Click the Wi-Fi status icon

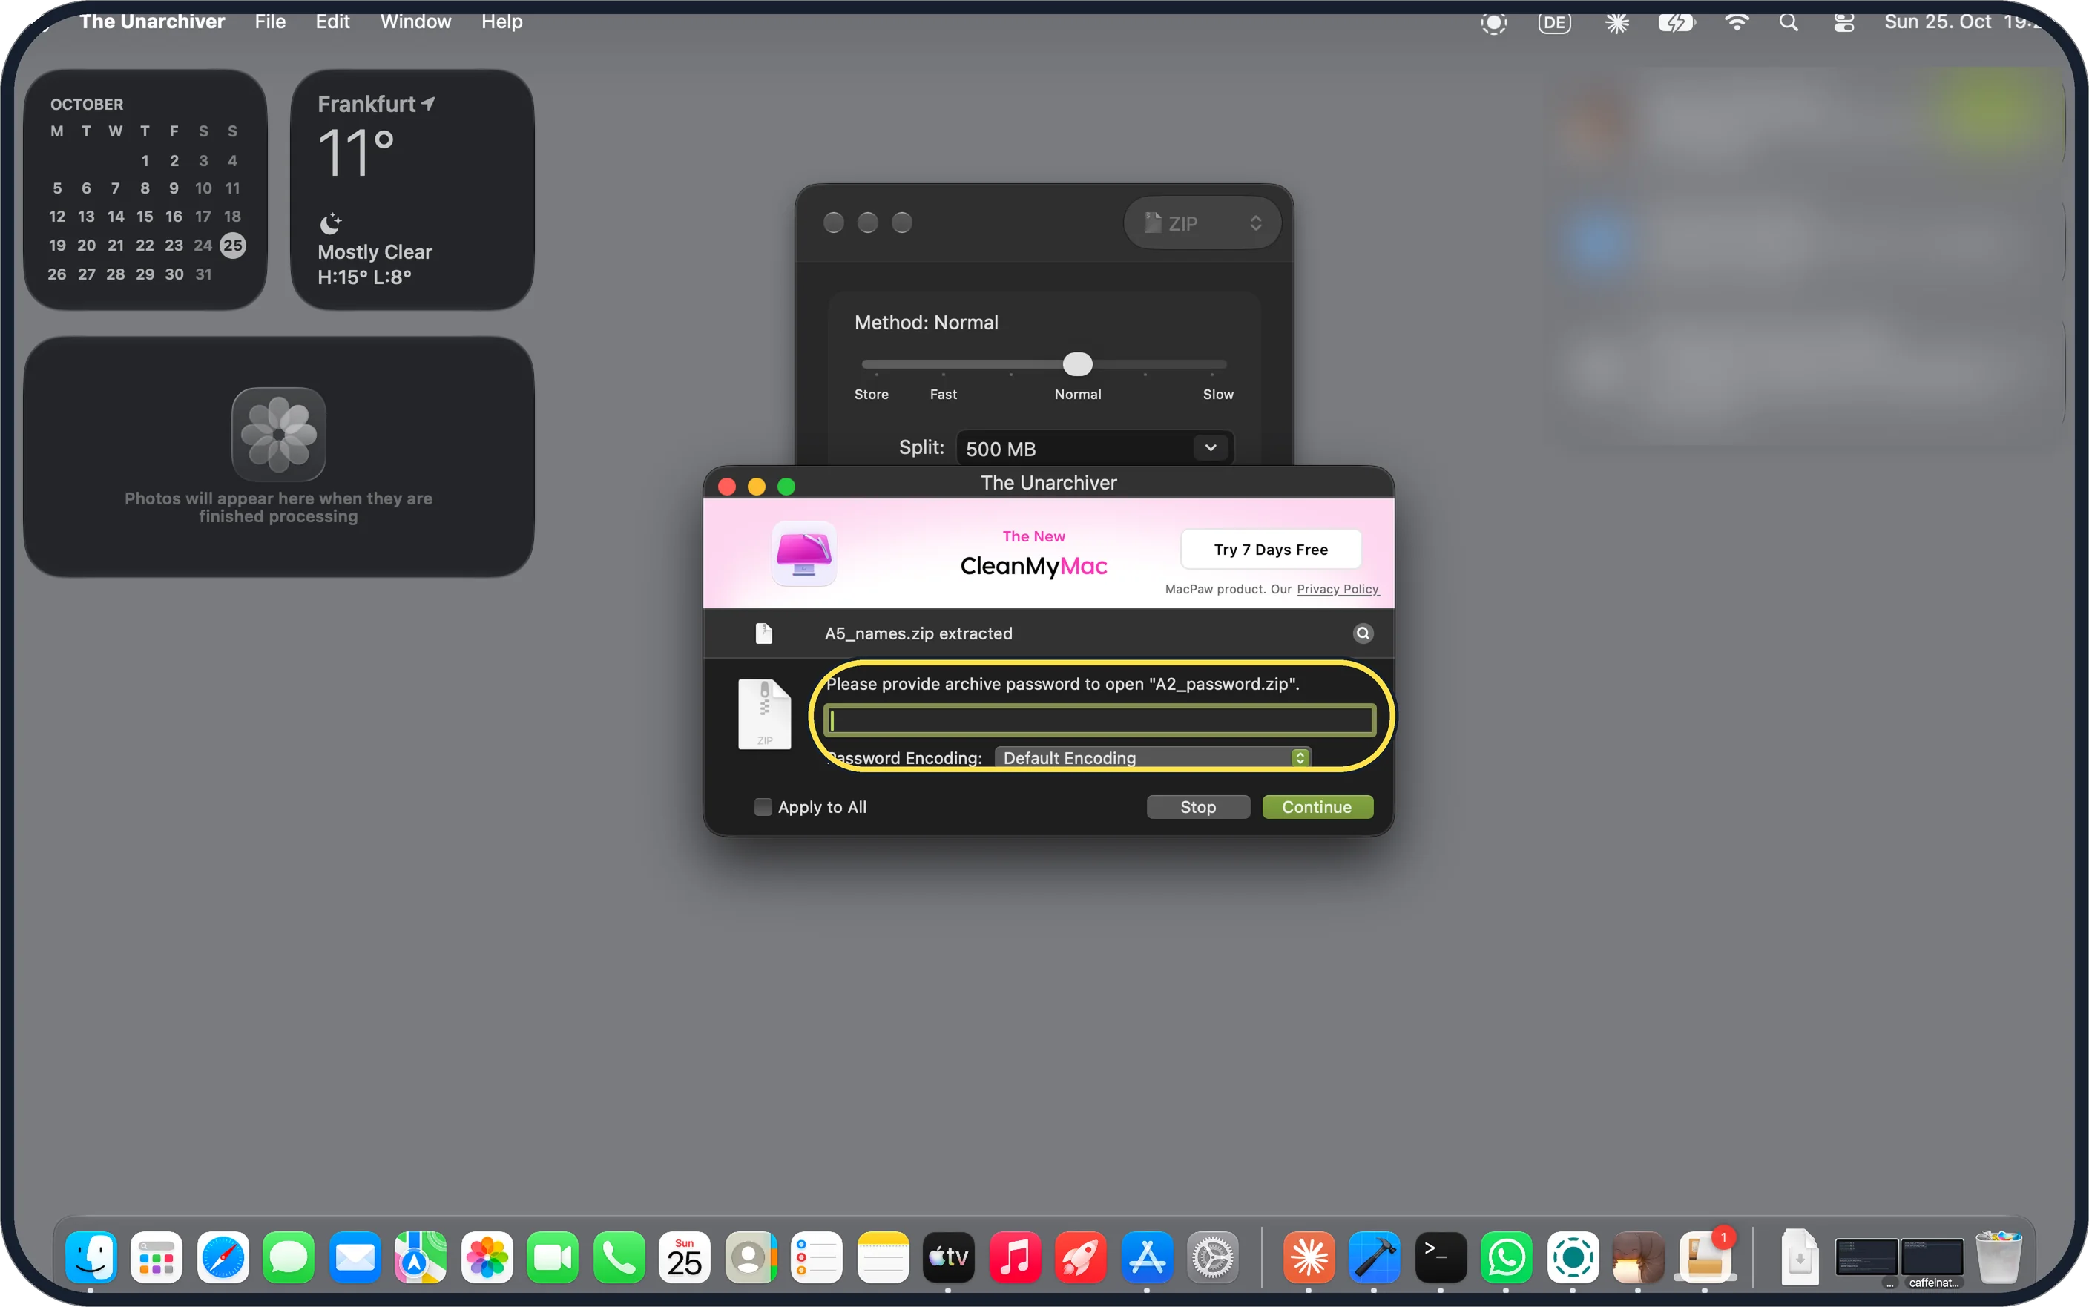(1735, 22)
